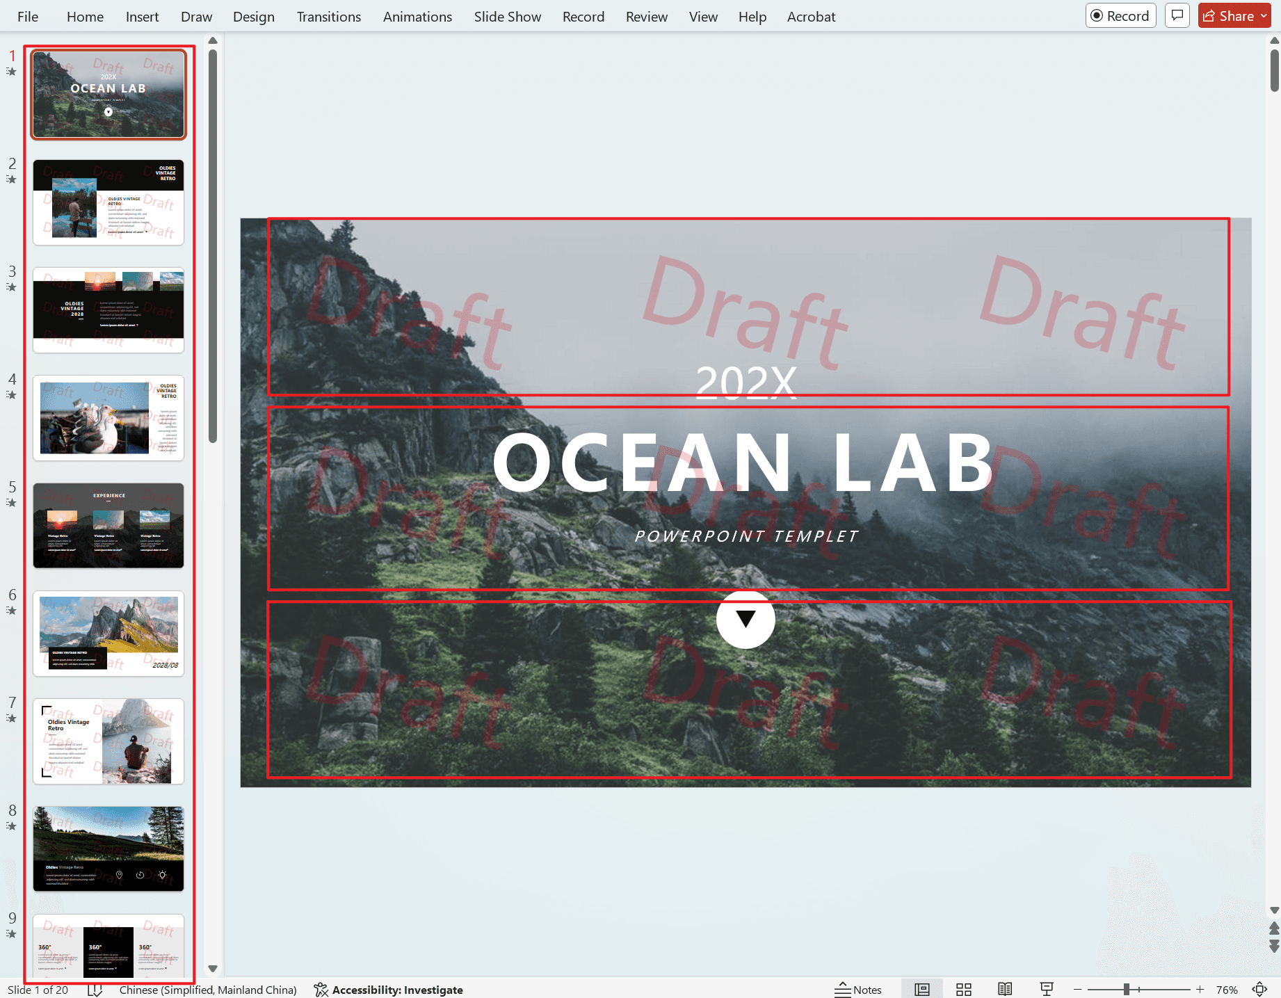Go to the Design ribbon tab
Image resolution: width=1281 pixels, height=998 pixels.
[x=254, y=17]
